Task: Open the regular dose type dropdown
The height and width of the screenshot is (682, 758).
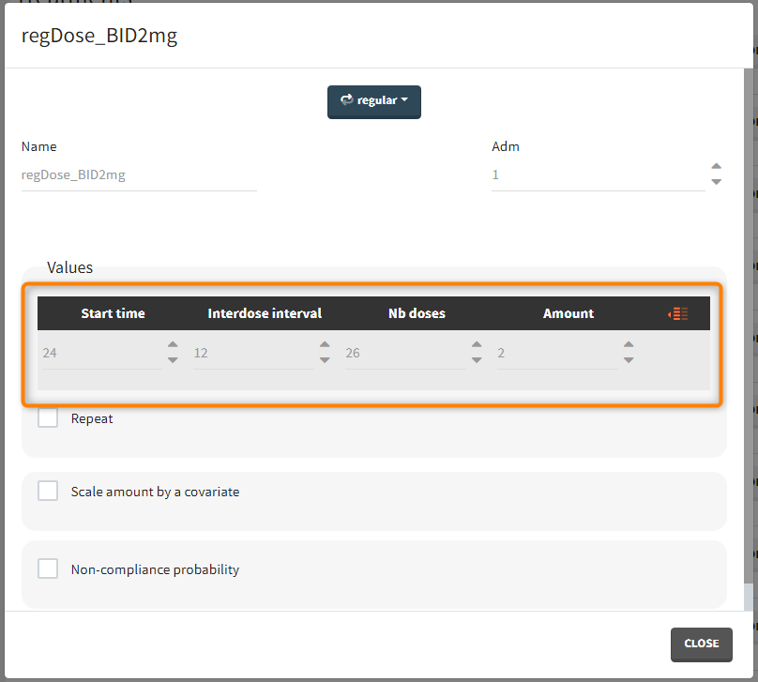Action: [x=374, y=101]
